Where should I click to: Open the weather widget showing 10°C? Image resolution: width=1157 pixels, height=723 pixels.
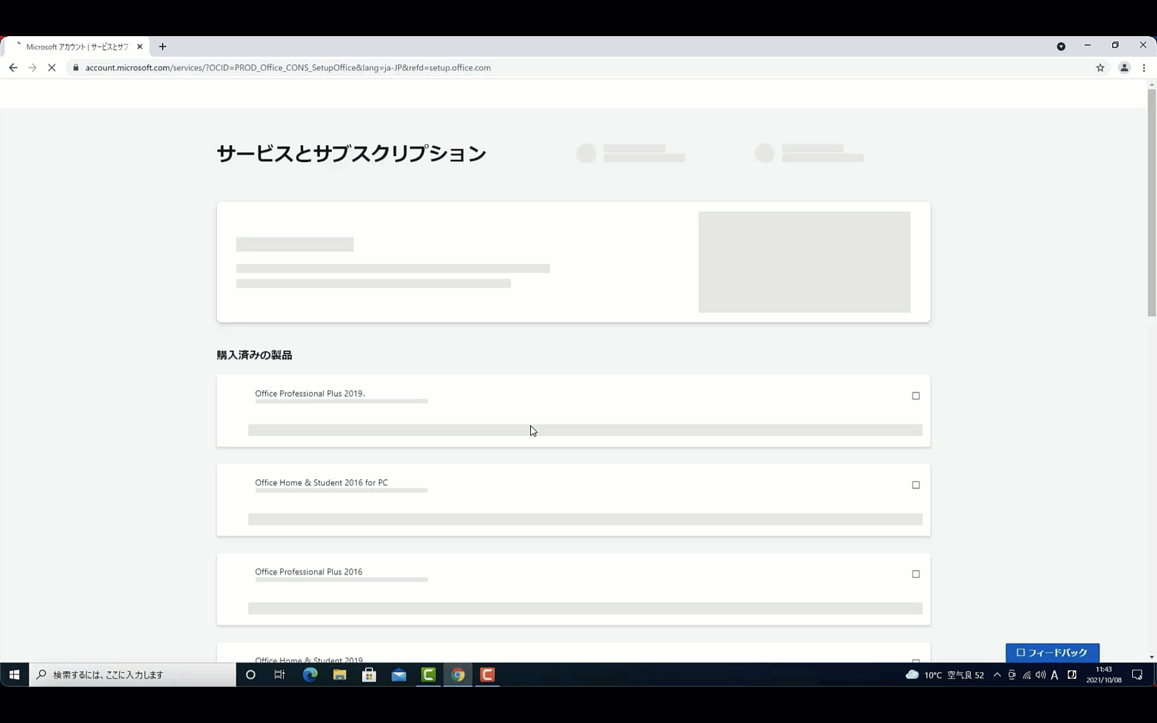coord(944,675)
